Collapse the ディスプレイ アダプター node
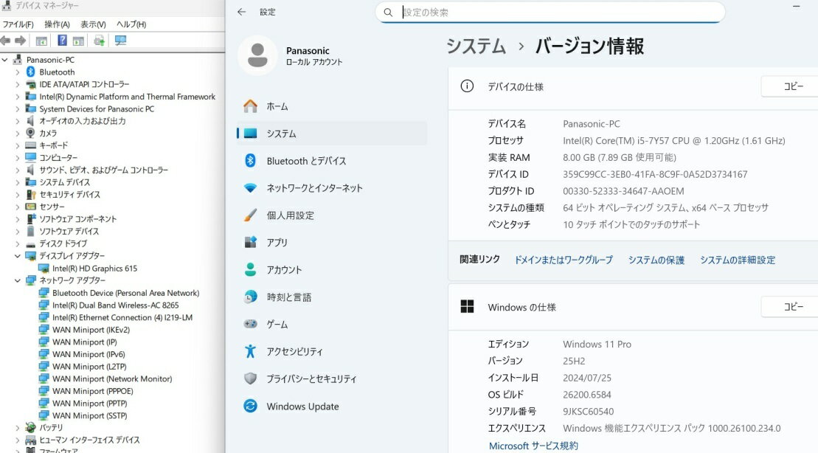This screenshot has height=453, width=818. [18, 256]
